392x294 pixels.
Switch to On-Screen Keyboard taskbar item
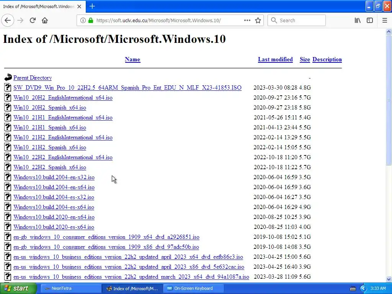(x=193, y=289)
